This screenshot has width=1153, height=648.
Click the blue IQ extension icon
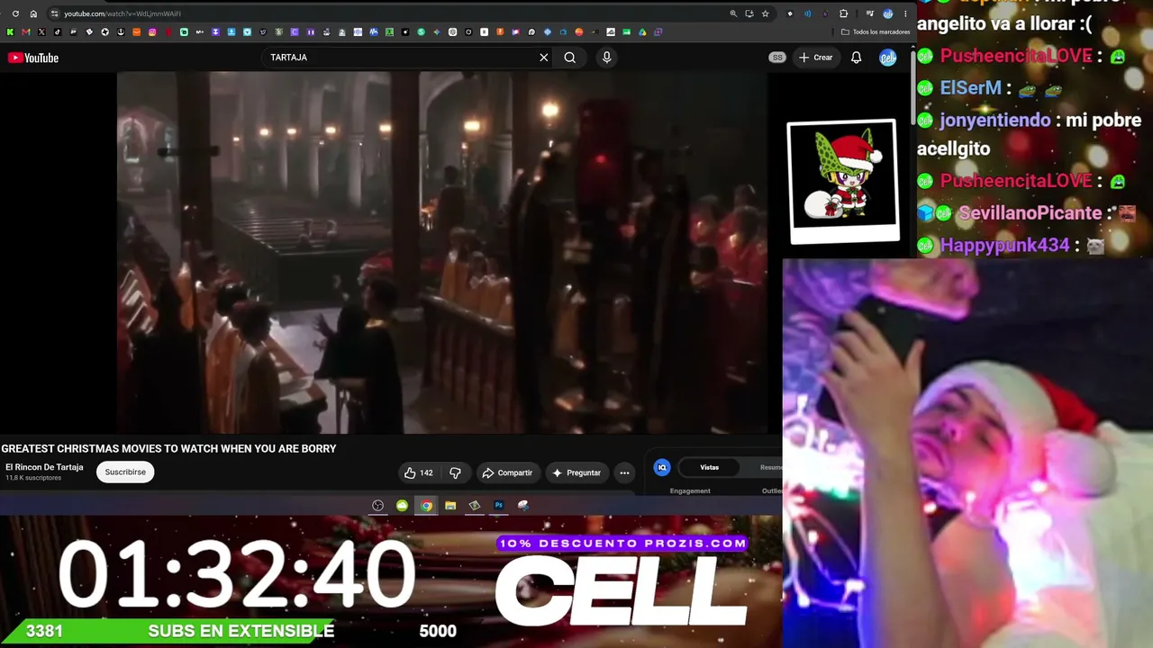point(662,467)
